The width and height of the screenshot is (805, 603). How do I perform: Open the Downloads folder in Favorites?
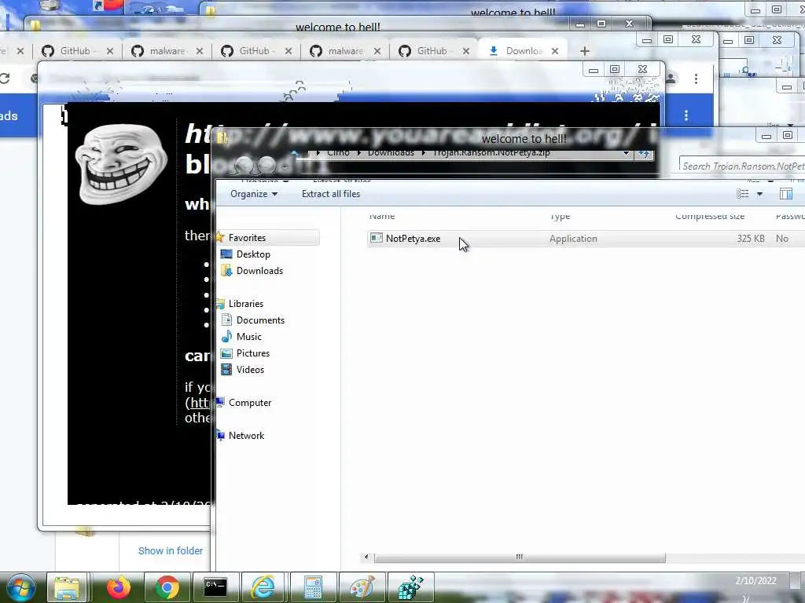coord(259,271)
